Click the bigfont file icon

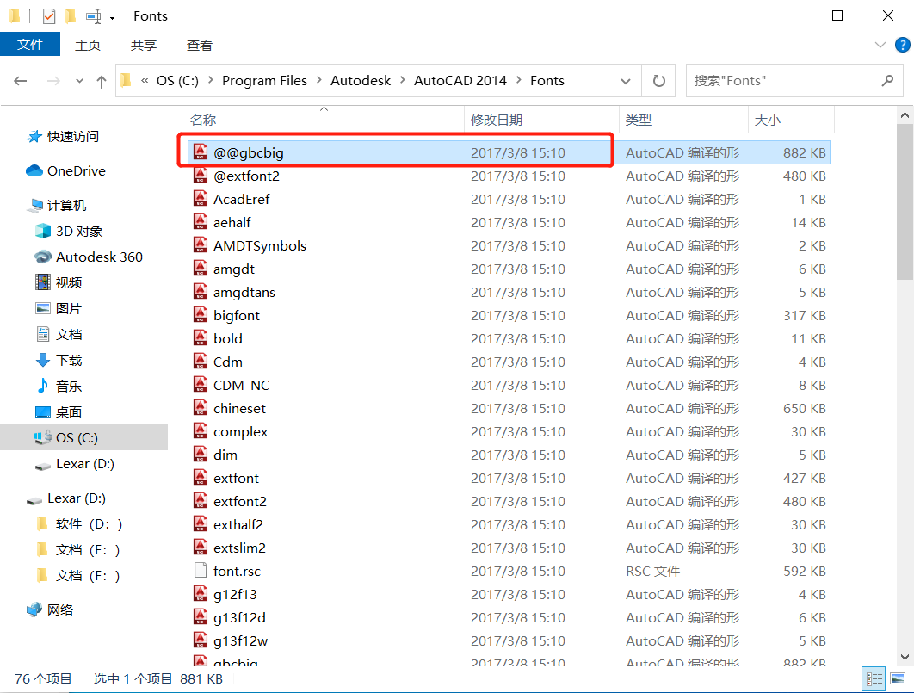201,315
